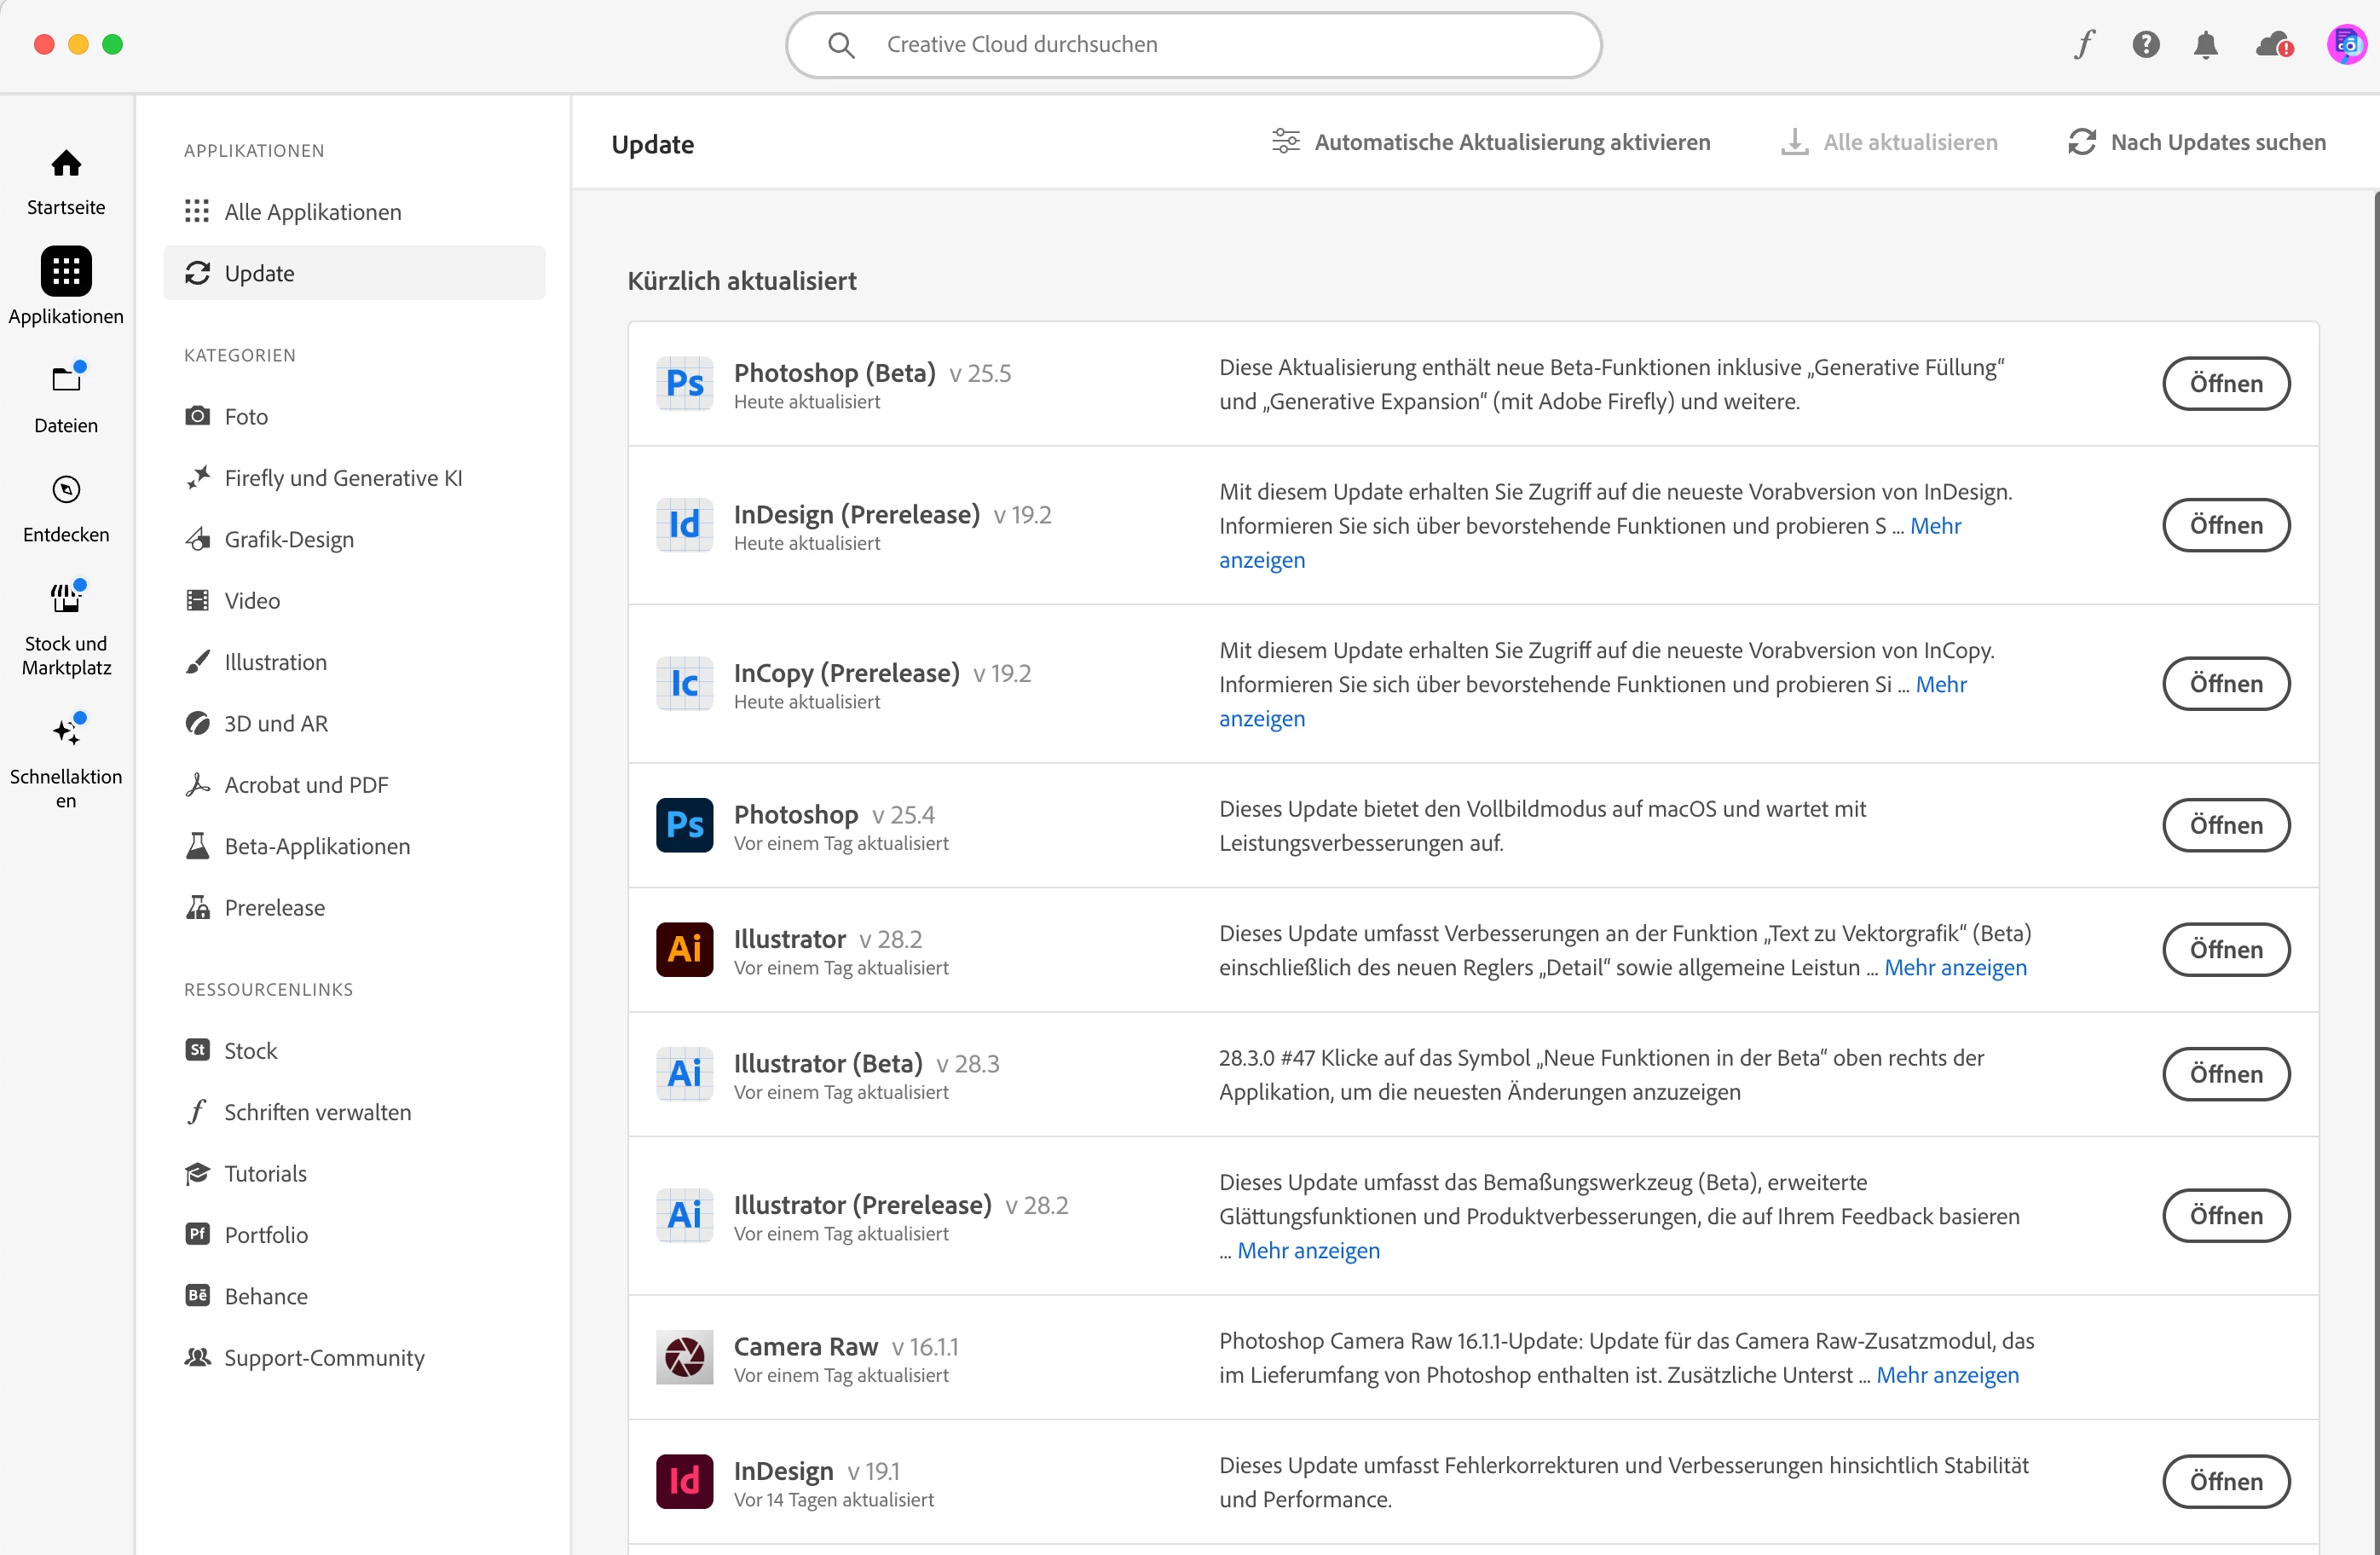
Task: Open the user account avatar
Action: click(2345, 44)
